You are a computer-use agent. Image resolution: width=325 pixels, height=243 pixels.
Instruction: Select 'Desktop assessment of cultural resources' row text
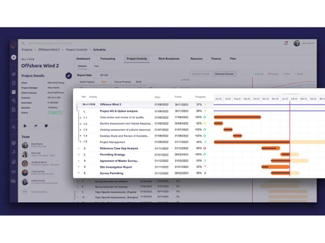[x=125, y=130]
